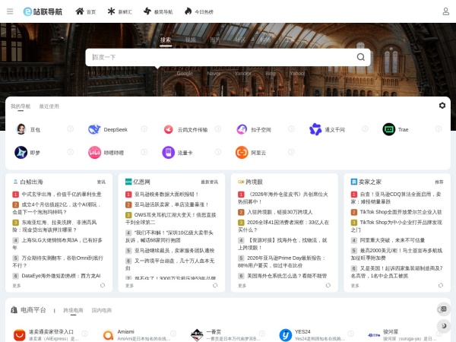The width and height of the screenshot is (456, 342).
Task: Select the 跨境电商 tab
Action: point(73,310)
